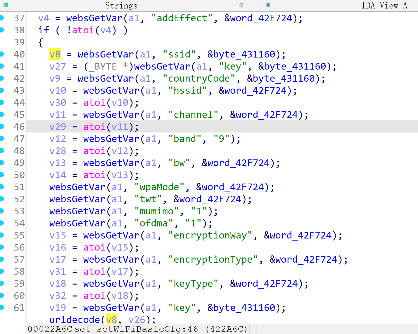This screenshot has height=334, width=418.
Task: Click the urldecode function call
Action: [75, 319]
